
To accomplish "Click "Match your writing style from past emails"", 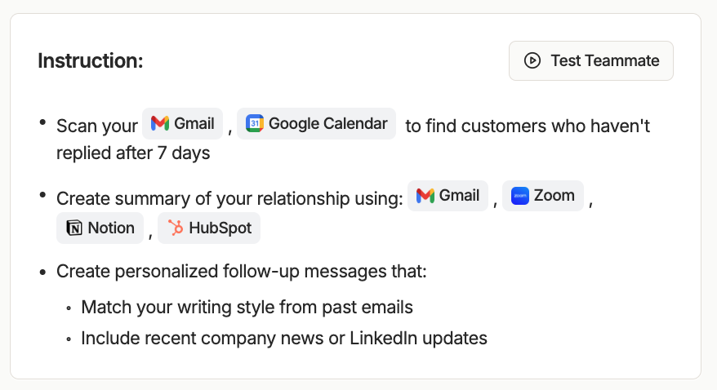I will [247, 308].
